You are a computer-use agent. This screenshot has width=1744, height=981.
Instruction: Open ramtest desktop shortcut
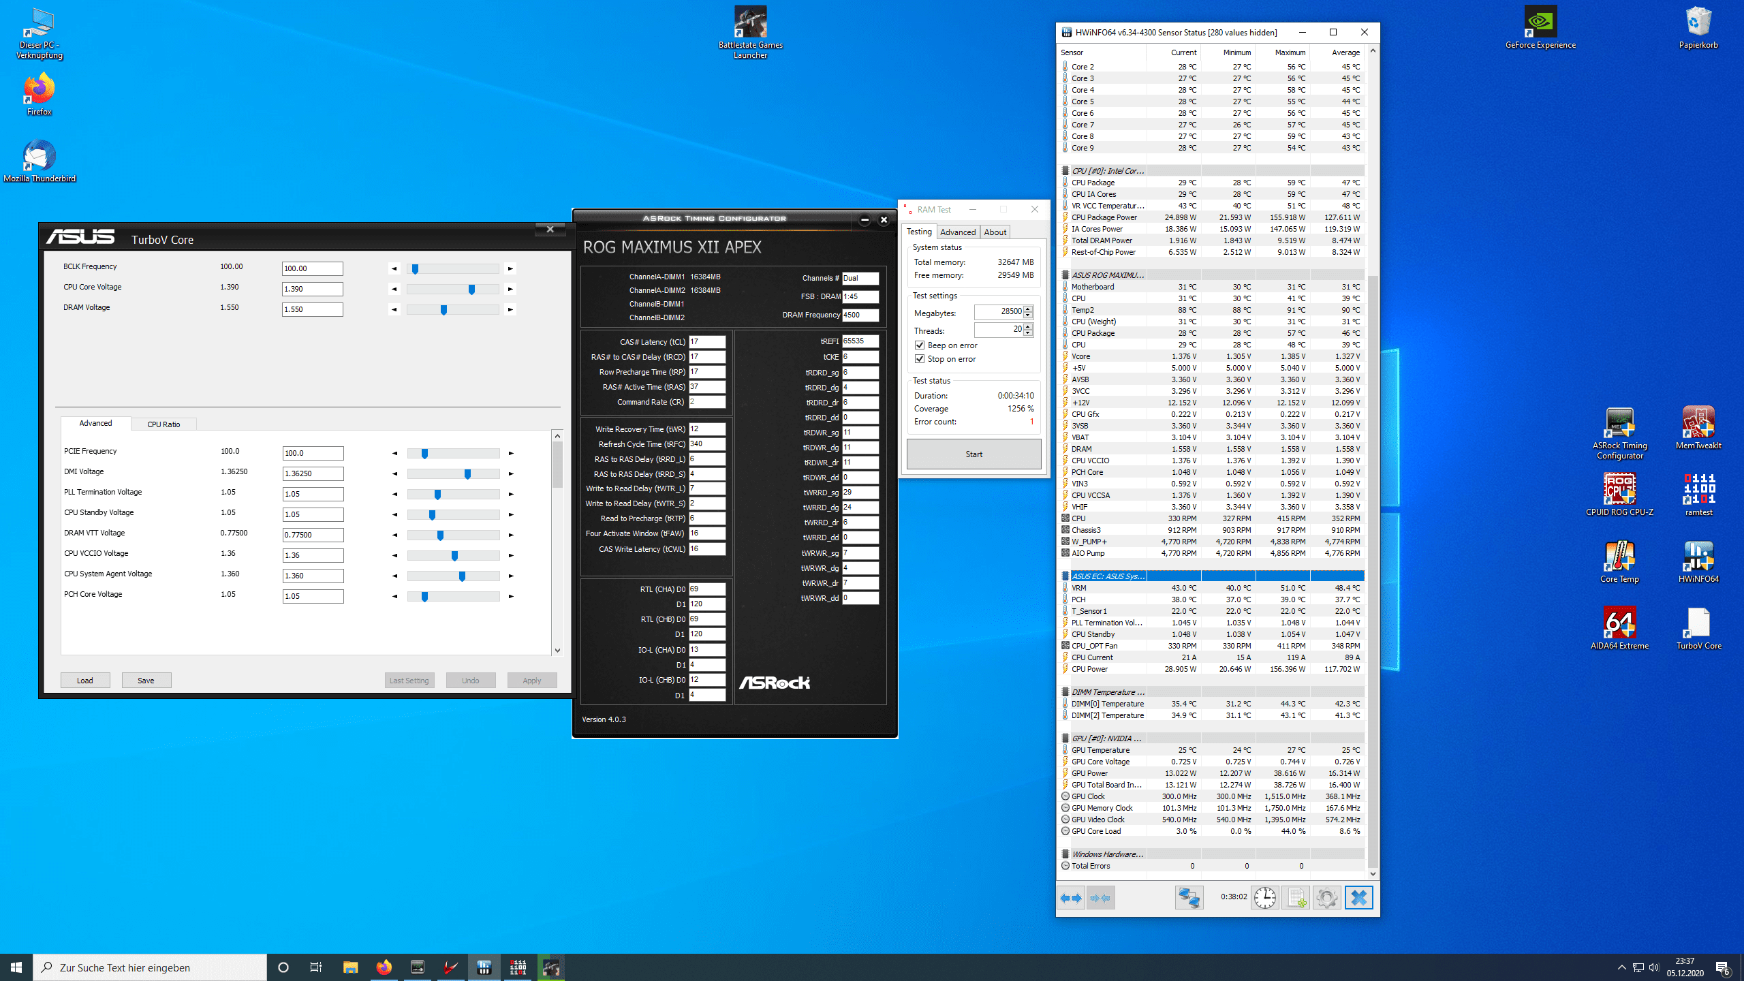click(x=1698, y=495)
